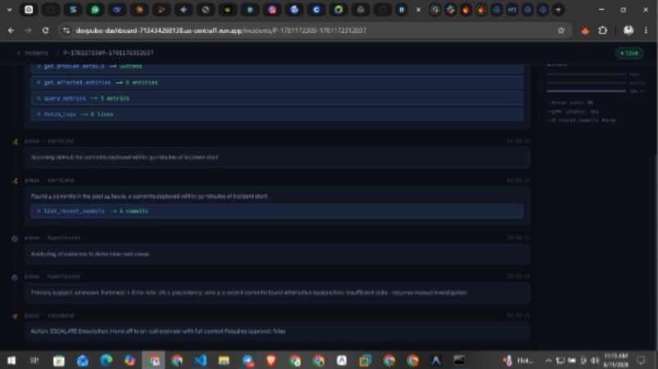Click the orange extension icon in toolbar
The width and height of the screenshot is (658, 369).
[585, 30]
